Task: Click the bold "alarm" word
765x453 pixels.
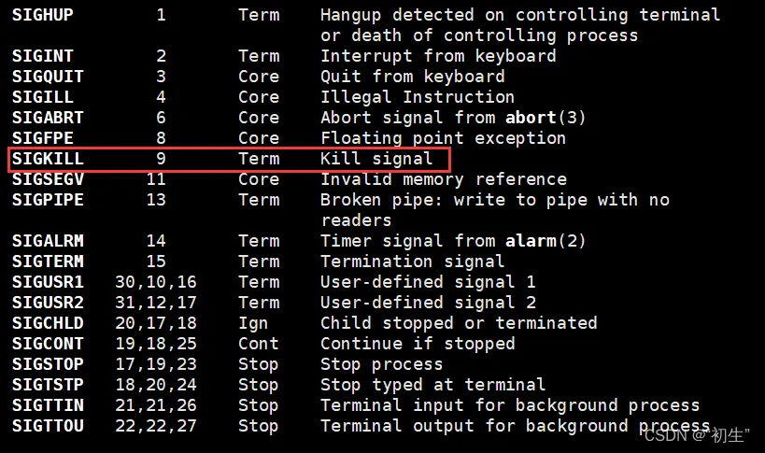Action: [531, 241]
